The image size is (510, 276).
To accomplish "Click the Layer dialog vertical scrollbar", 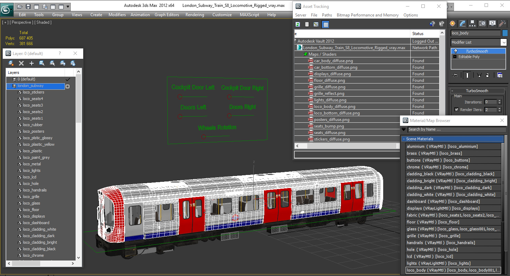I will (x=78, y=165).
